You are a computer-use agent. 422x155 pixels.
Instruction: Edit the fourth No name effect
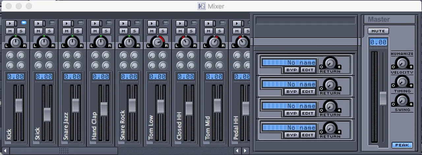[x=308, y=135]
